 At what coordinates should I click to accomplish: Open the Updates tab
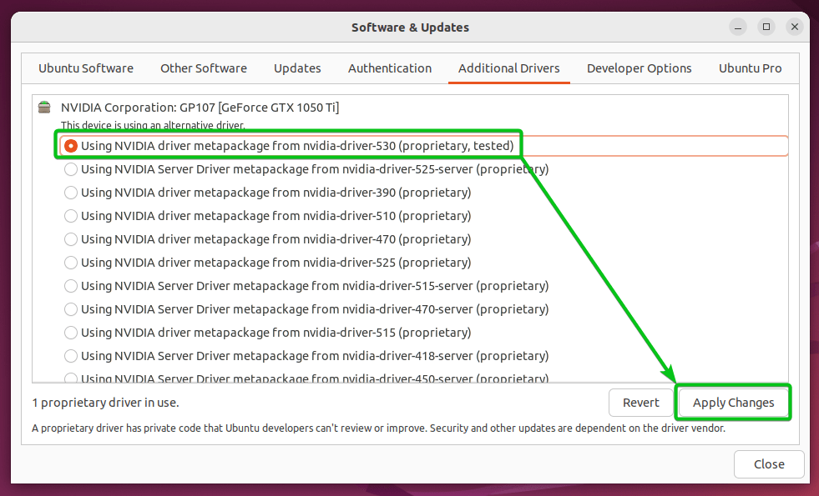[x=297, y=68]
